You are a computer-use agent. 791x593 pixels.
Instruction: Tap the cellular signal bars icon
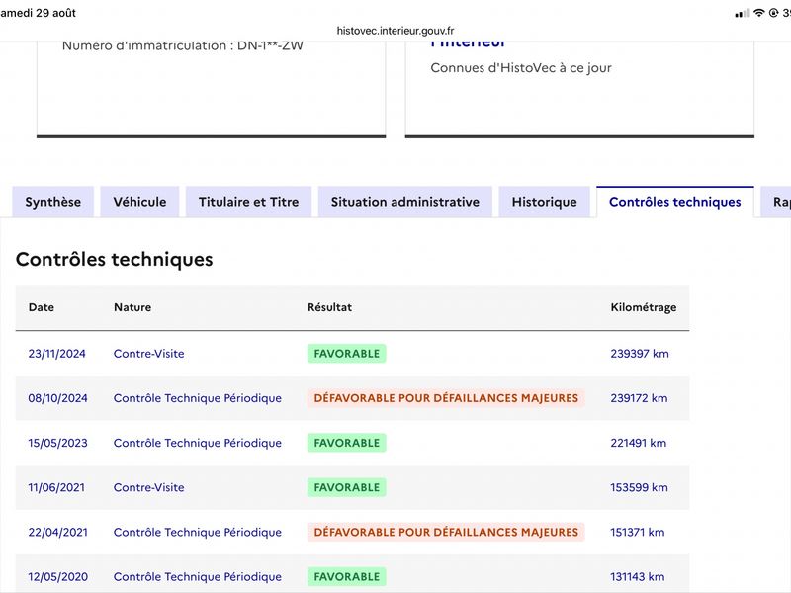[x=743, y=14]
